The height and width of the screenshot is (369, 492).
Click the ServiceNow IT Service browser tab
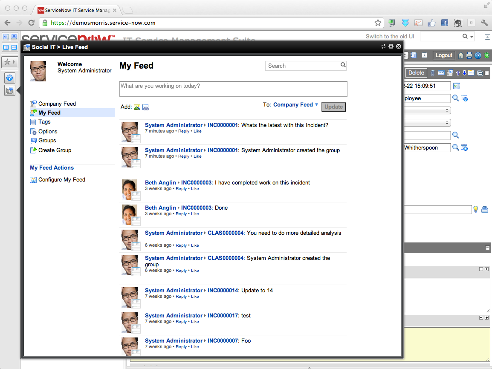(76, 10)
